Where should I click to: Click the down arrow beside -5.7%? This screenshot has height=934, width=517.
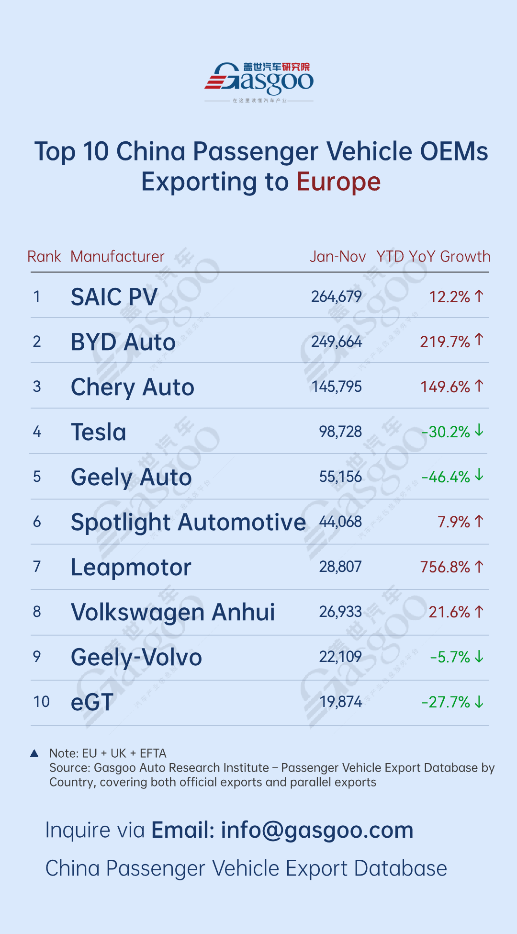click(479, 657)
